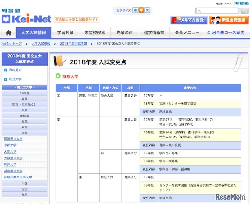
Task: Set font size to 大
Action: click(x=147, y=10)
